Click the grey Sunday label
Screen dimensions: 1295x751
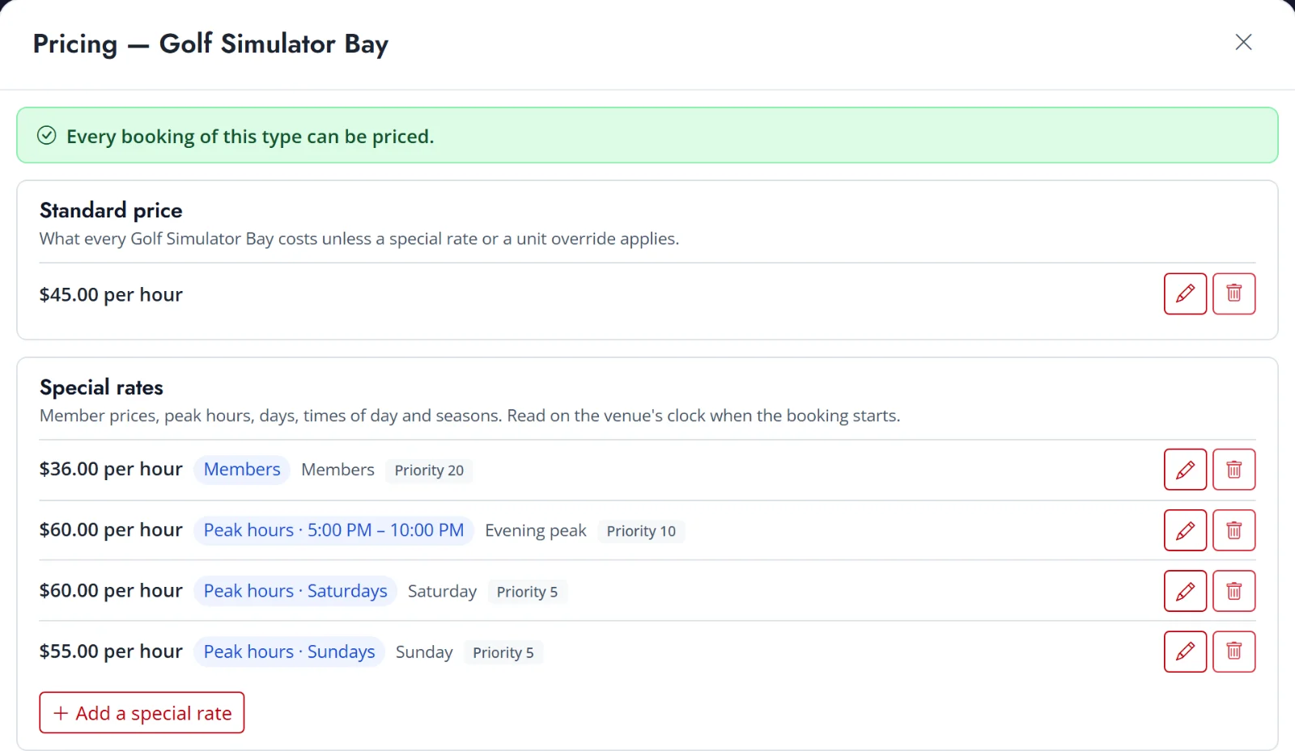pyautogui.click(x=424, y=652)
